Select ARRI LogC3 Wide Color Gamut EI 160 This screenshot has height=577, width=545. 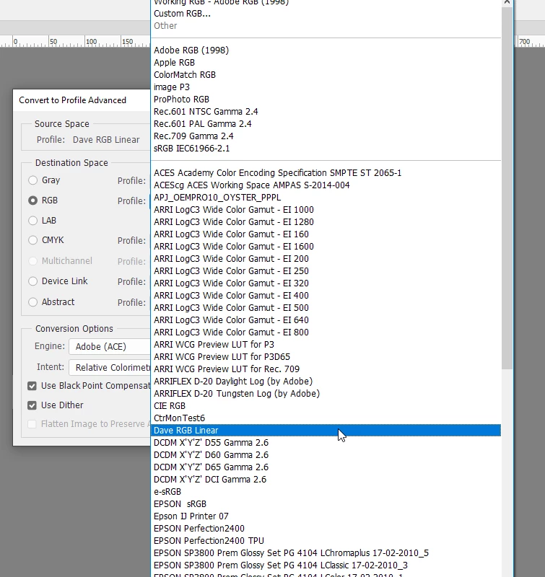(326, 234)
